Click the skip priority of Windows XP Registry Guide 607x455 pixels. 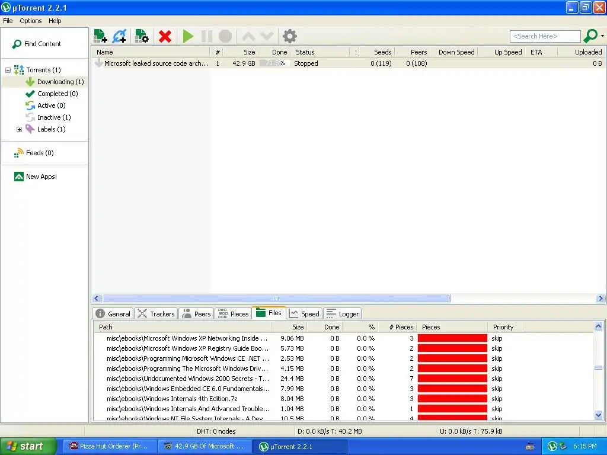coord(497,348)
